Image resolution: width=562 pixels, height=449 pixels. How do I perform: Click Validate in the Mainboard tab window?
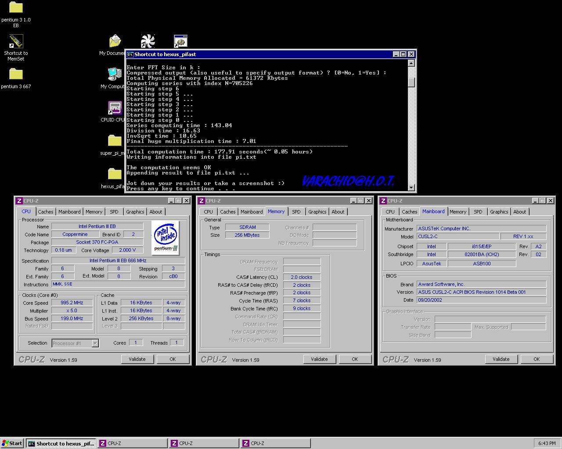click(x=501, y=359)
